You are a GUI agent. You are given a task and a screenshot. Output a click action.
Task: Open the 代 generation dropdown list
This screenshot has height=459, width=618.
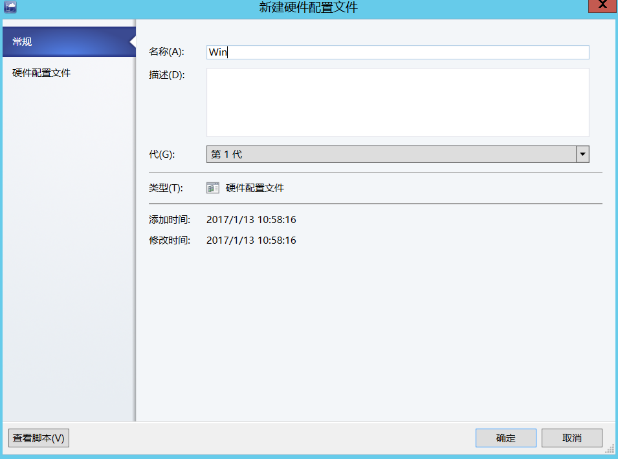tap(582, 155)
